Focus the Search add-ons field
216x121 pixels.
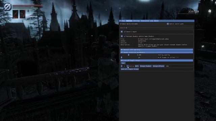(157, 28)
